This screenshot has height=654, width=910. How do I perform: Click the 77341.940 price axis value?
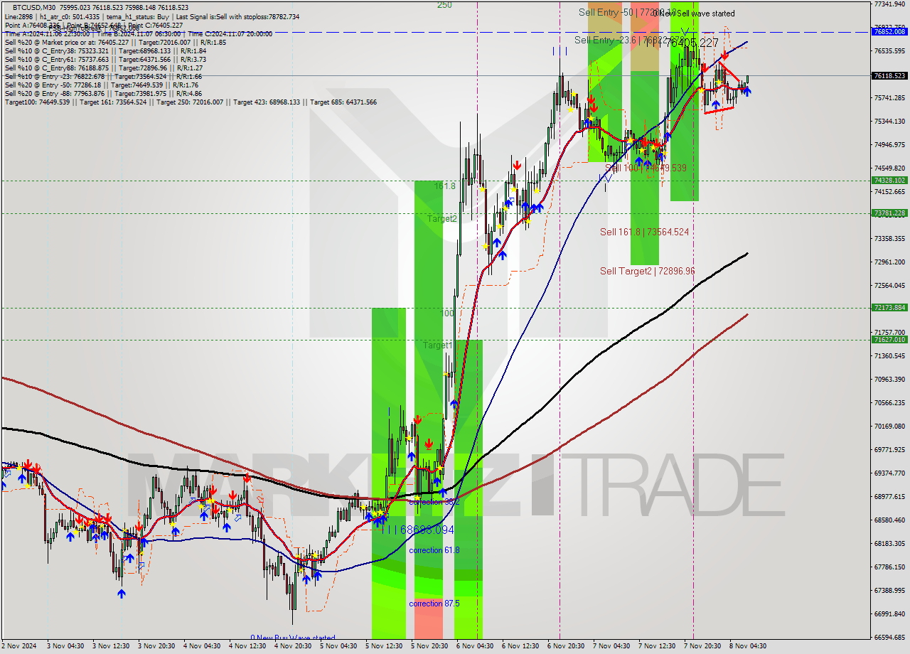click(890, 4)
